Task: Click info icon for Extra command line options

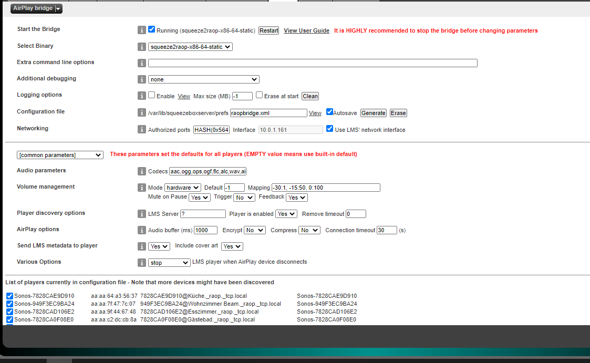Action: pyautogui.click(x=141, y=63)
